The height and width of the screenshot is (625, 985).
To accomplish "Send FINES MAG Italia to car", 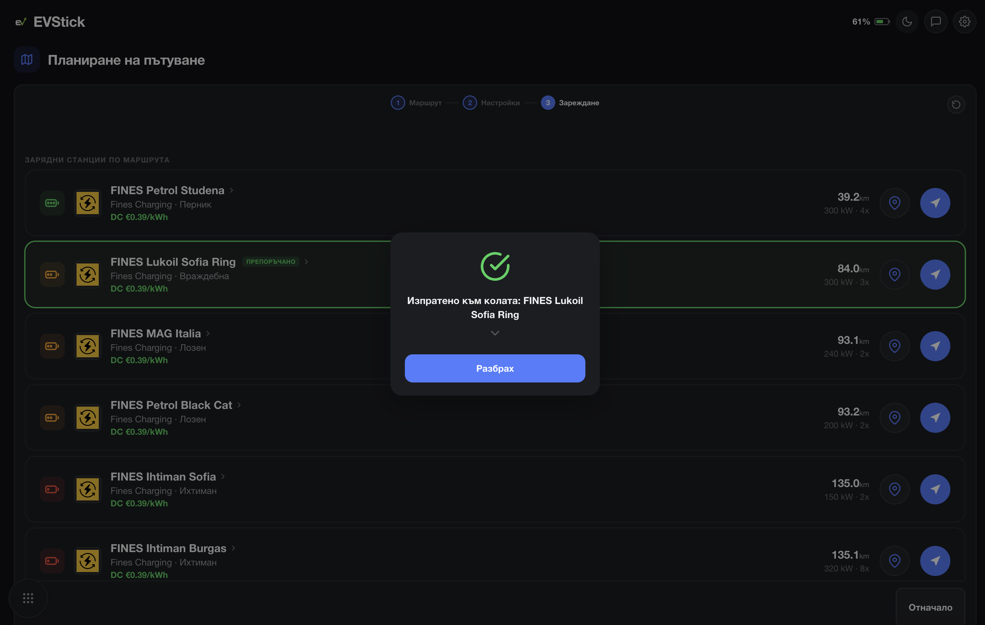I will [935, 346].
